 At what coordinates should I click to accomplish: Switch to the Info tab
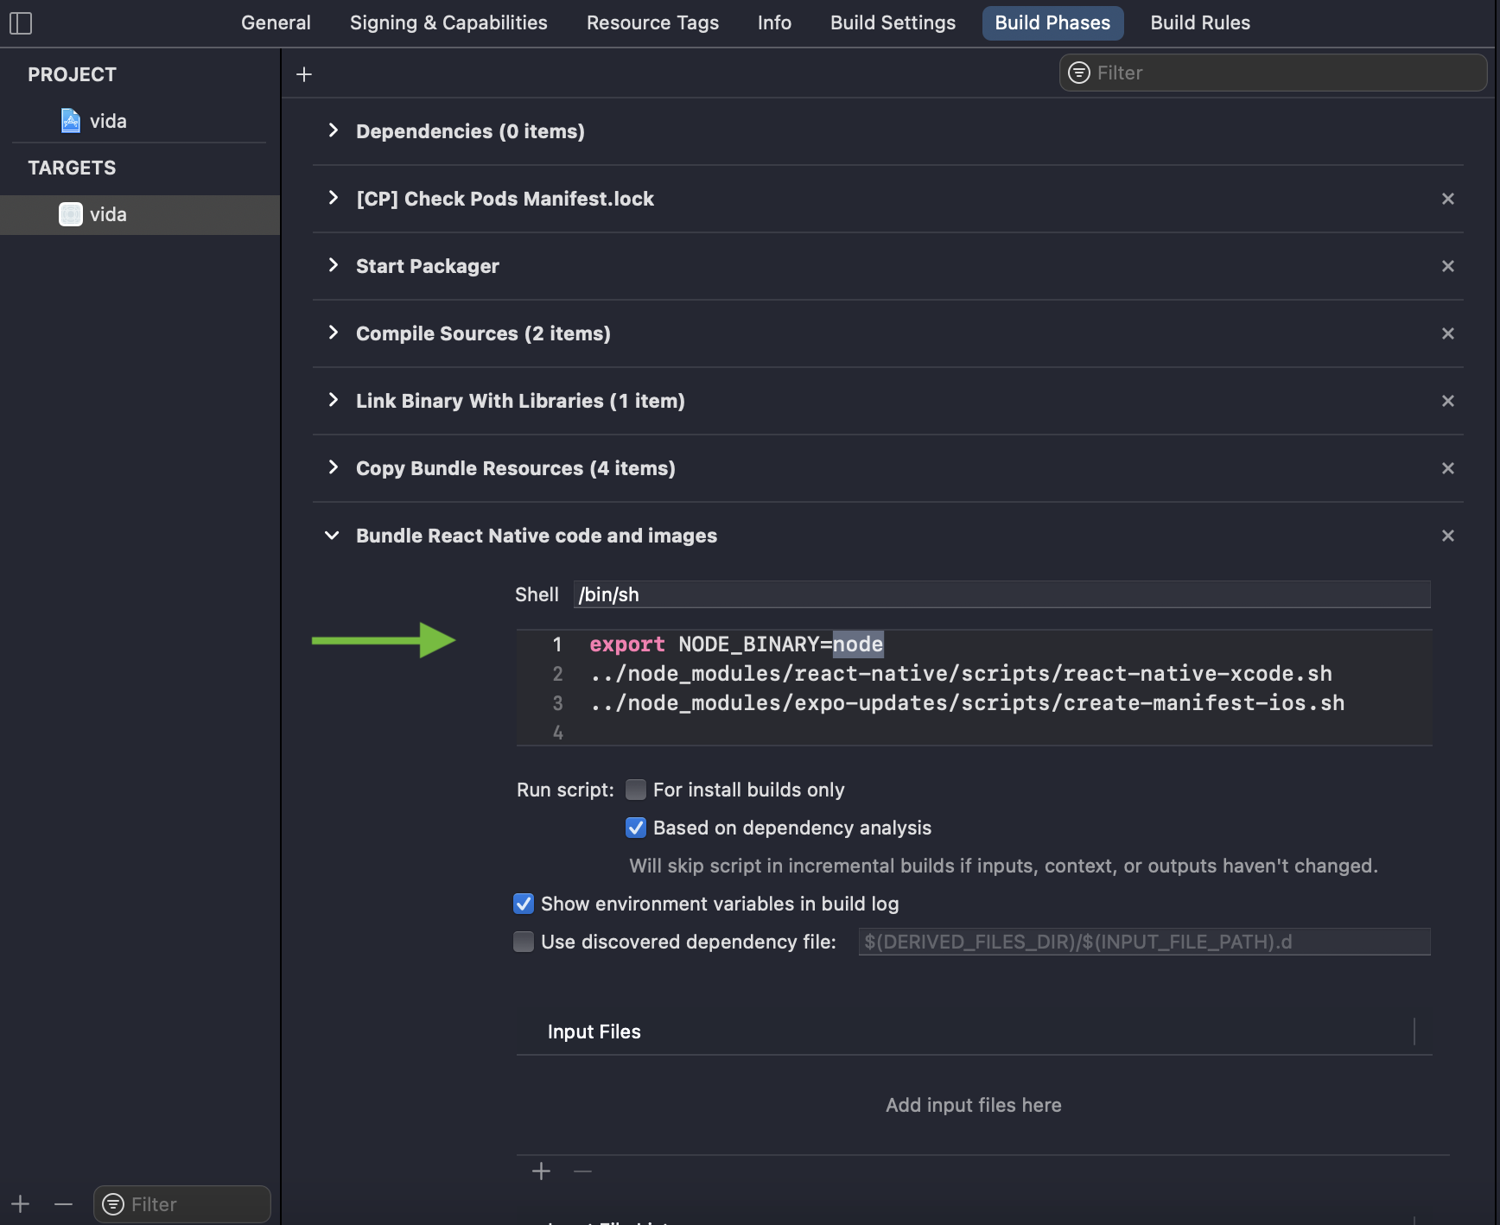click(x=774, y=23)
